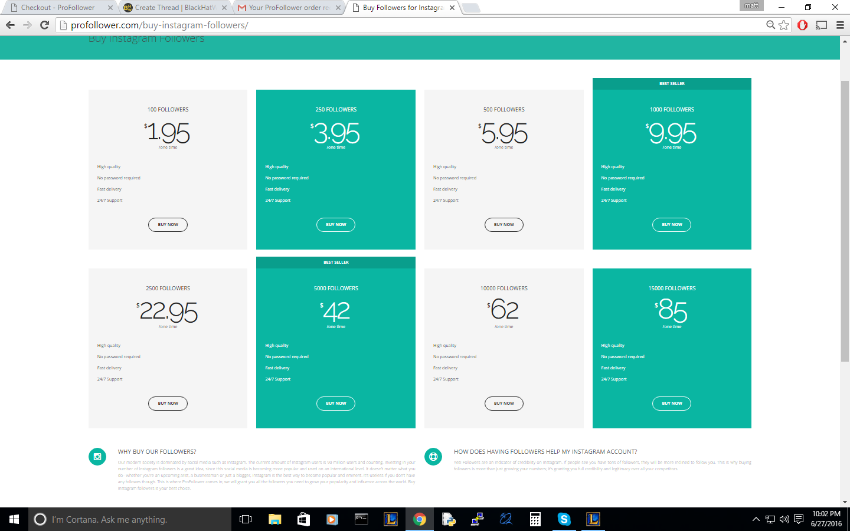
Task: Open the volume control in system tray
Action: (x=784, y=519)
